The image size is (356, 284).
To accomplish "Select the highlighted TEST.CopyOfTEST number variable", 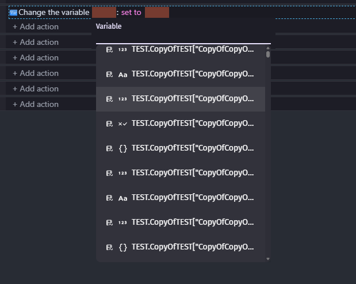I will click(x=181, y=99).
